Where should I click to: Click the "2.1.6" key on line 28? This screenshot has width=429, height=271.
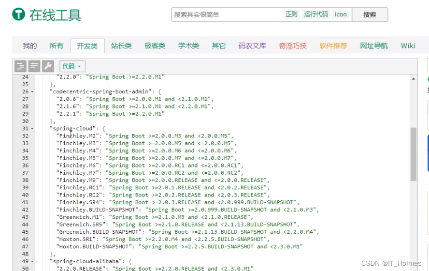[68, 106]
